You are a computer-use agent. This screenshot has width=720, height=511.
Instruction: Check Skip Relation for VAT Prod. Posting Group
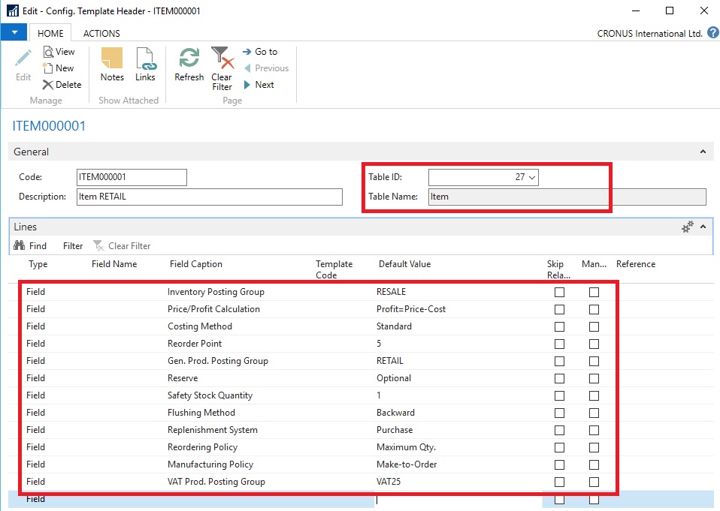(x=559, y=482)
